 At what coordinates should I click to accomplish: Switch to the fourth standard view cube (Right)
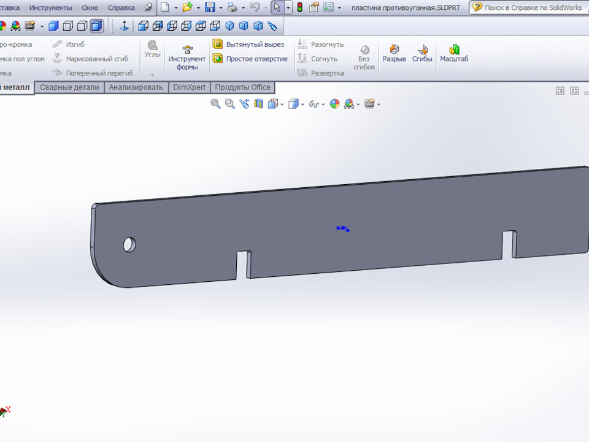pyautogui.click(x=187, y=26)
